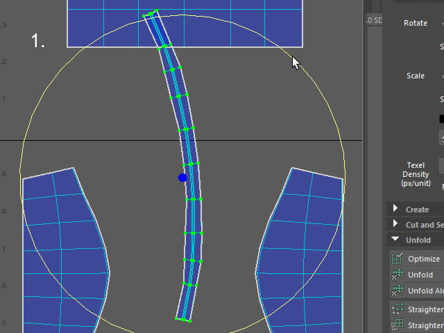Click the small arrow icon below the swatch
This screenshot has height=333, width=444.
point(441,138)
